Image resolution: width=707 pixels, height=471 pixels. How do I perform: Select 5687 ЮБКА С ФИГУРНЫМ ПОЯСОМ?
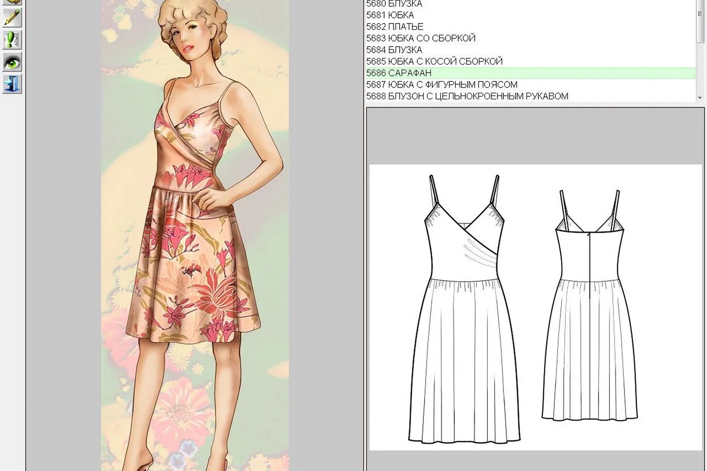442,85
